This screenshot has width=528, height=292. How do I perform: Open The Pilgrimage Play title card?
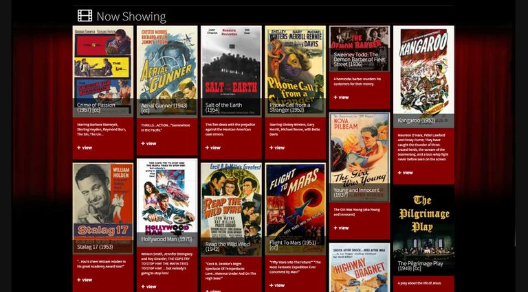coord(423,230)
